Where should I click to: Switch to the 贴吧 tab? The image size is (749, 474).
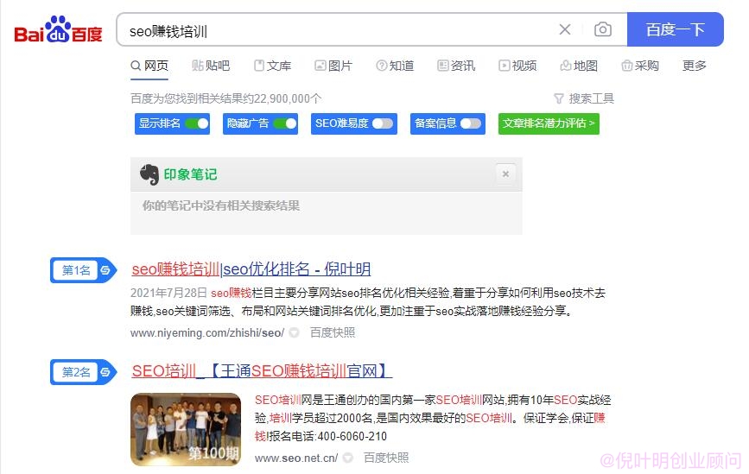coord(211,66)
